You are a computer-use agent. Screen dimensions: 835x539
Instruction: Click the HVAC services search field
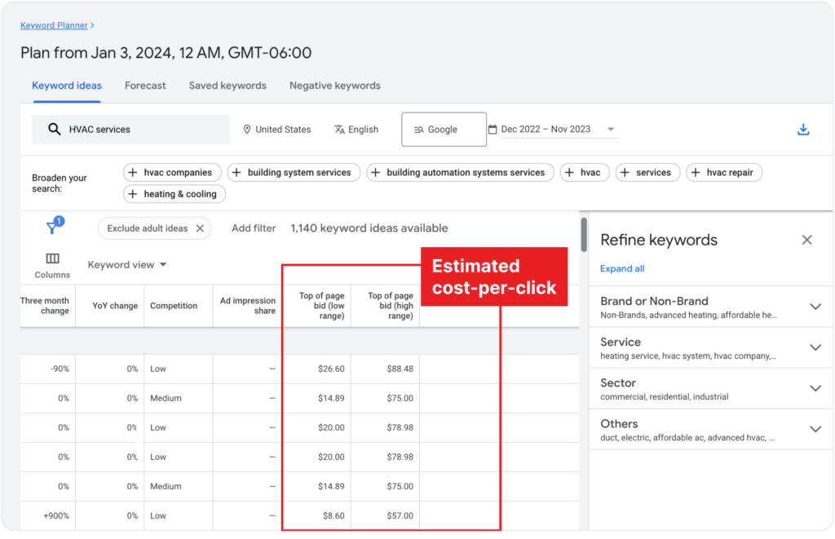click(130, 130)
